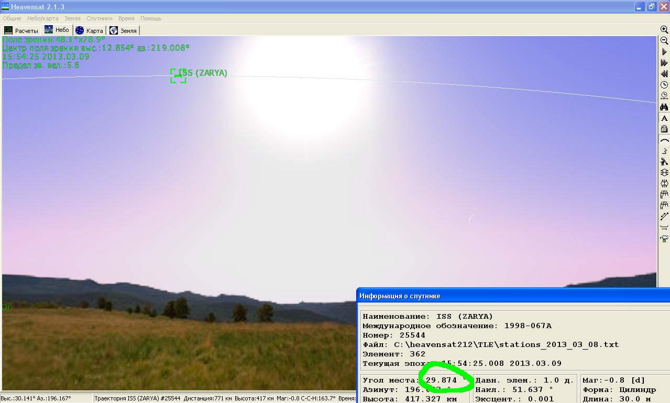
Task: Open the Помощь menu
Action: click(x=151, y=18)
